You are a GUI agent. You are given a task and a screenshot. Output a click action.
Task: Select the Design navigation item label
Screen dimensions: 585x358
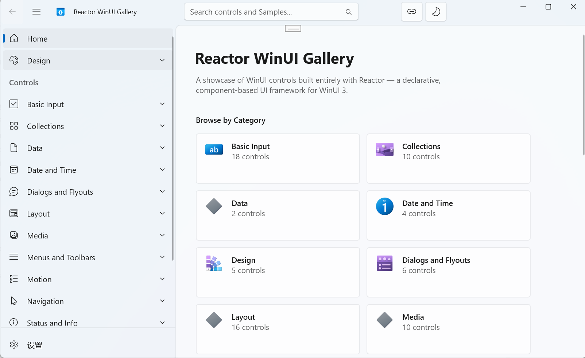[x=39, y=61]
